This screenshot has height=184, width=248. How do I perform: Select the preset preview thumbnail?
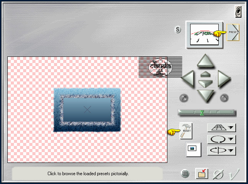click(204, 35)
